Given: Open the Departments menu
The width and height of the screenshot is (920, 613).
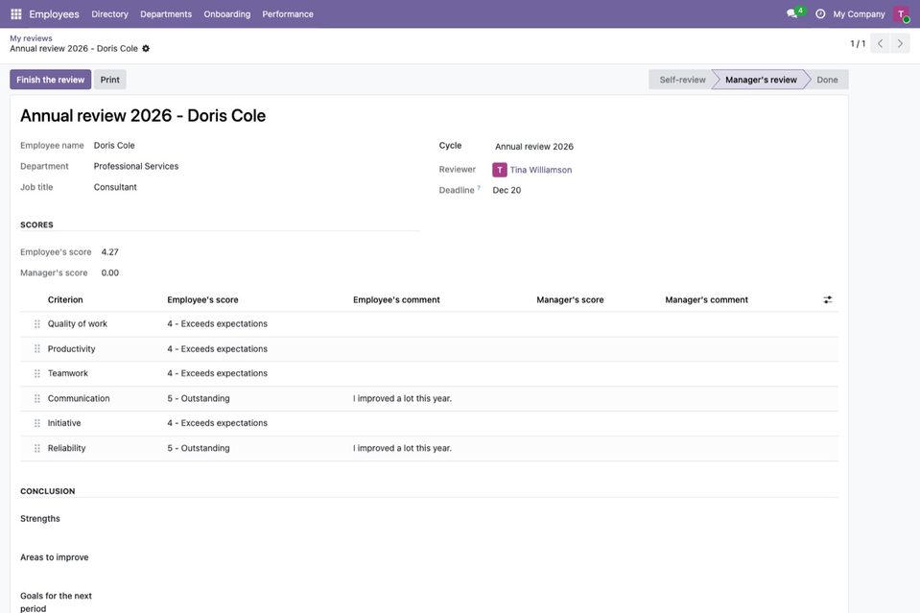Looking at the screenshot, I should tap(166, 14).
